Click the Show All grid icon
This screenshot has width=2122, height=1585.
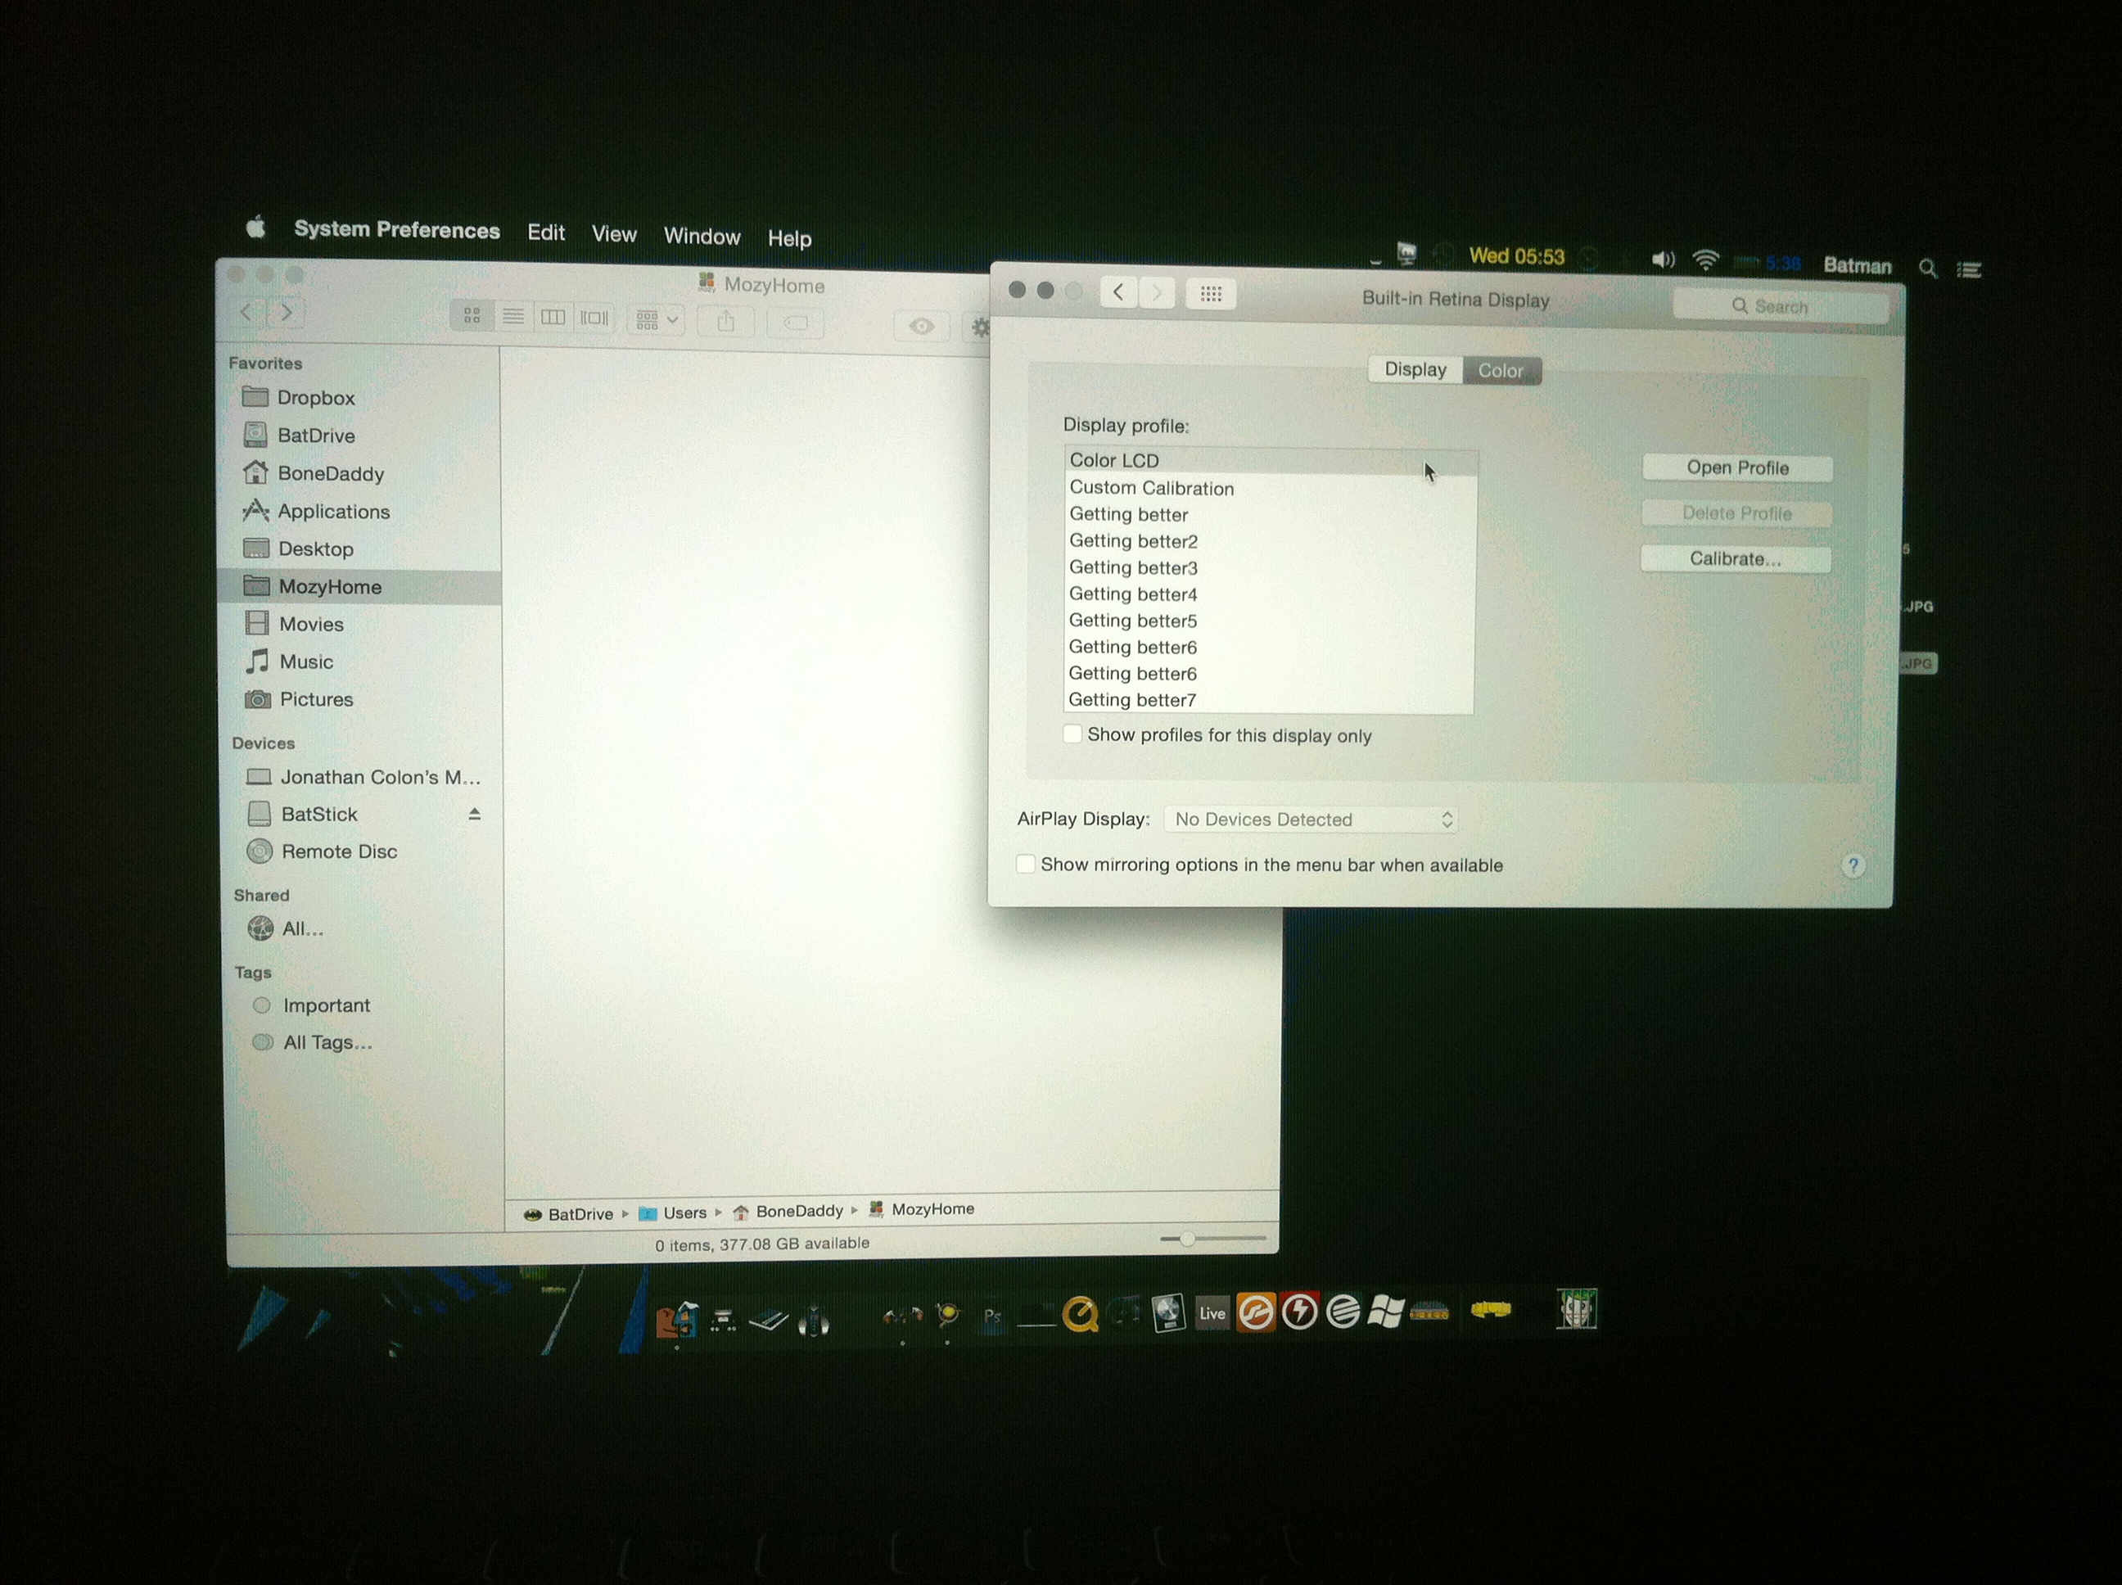1211,294
